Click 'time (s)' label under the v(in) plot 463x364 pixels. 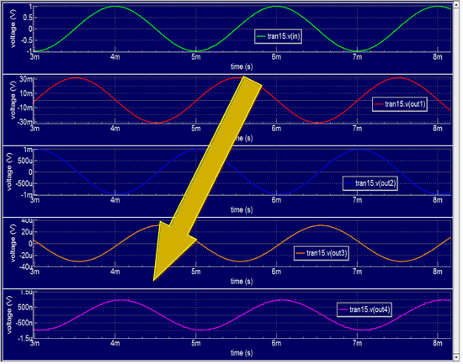[x=242, y=66]
